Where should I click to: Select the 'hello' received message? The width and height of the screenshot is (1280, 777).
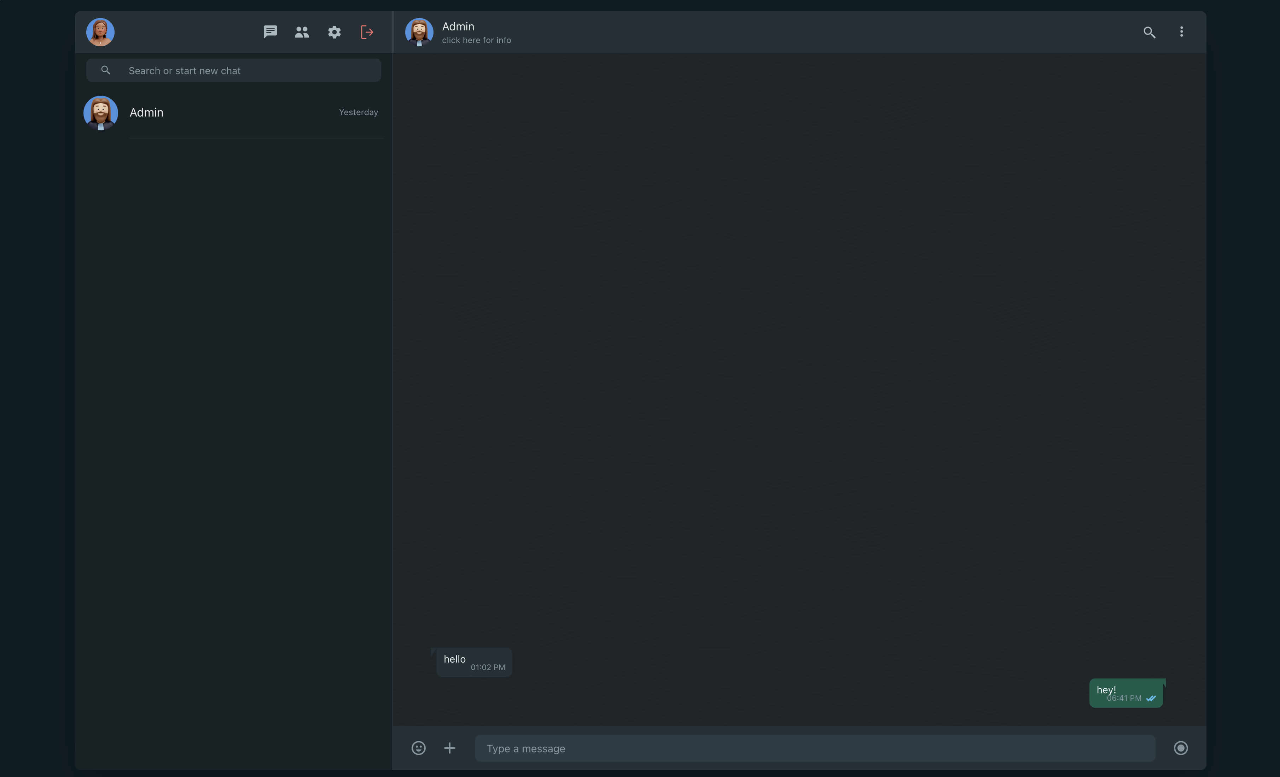[474, 662]
